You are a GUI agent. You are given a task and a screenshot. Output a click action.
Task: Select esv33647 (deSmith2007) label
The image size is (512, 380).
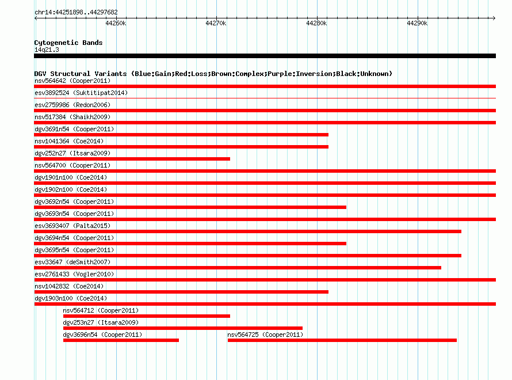point(72,262)
